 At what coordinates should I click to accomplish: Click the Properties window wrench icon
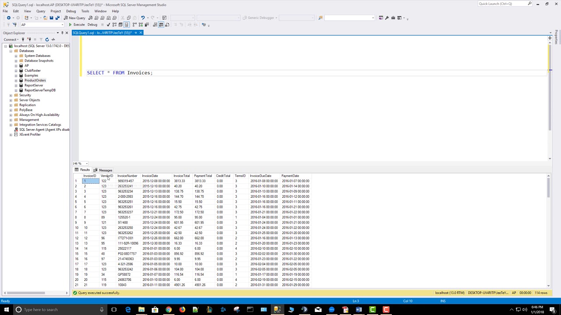387,18
